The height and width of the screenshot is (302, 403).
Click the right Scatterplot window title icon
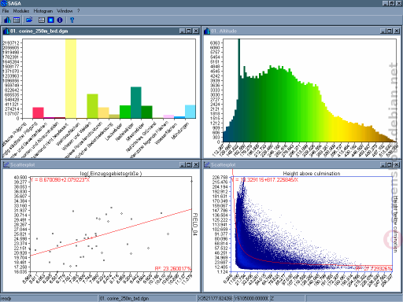point(207,164)
